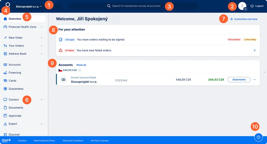267x144 pixels.
Task: Open the user profile avatar
Action: (x=242, y=6)
